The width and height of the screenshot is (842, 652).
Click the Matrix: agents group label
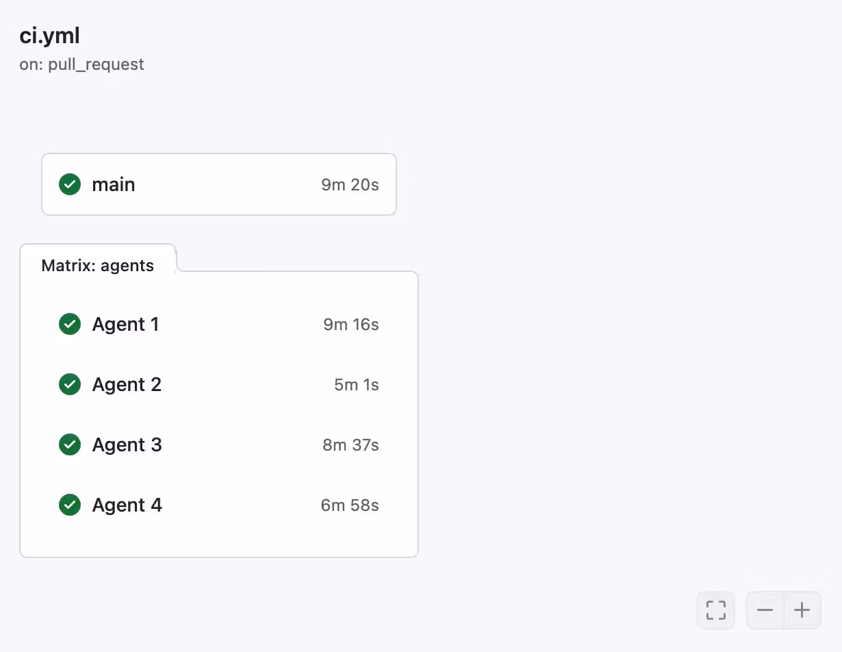click(x=97, y=266)
